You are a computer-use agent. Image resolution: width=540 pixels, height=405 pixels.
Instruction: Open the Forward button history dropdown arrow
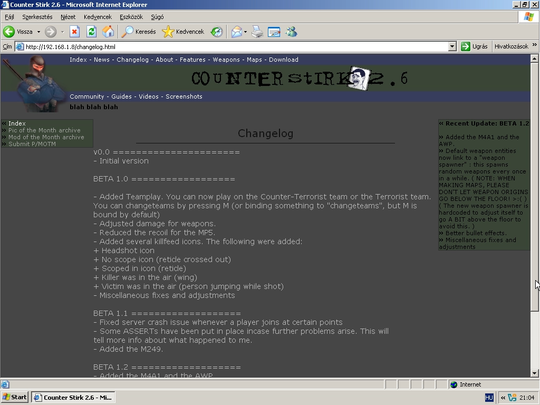coord(62,32)
